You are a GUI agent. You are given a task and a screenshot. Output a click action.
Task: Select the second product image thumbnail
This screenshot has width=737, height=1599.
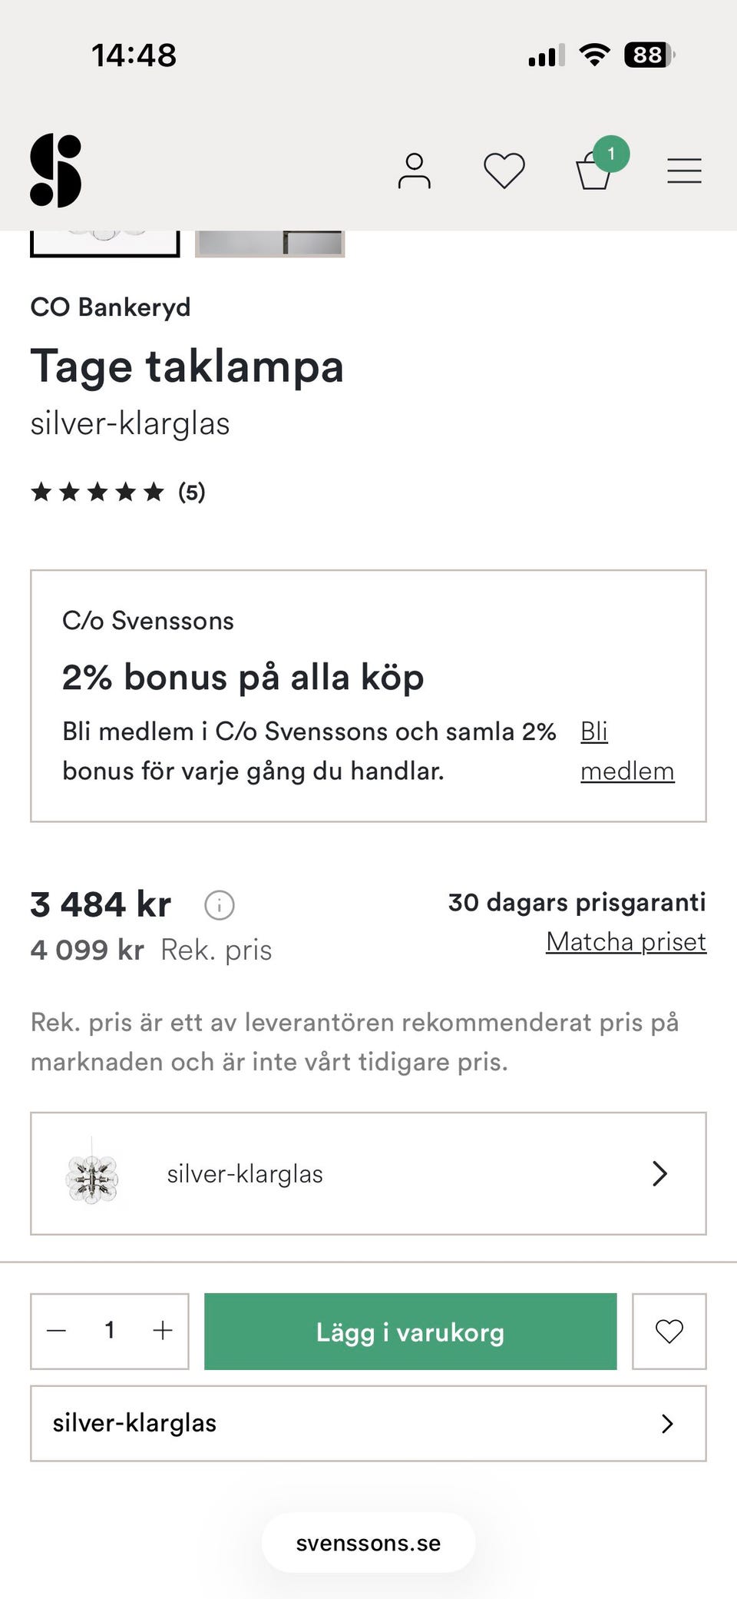[x=269, y=242]
